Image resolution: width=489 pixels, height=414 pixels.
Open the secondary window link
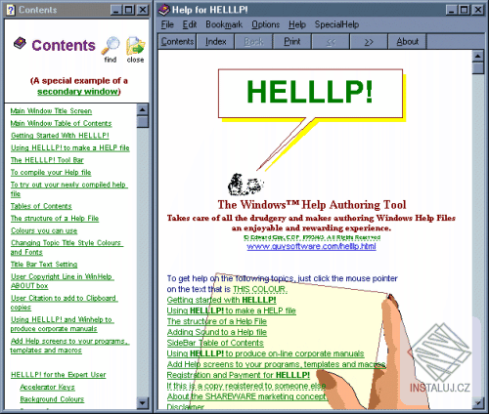click(77, 92)
